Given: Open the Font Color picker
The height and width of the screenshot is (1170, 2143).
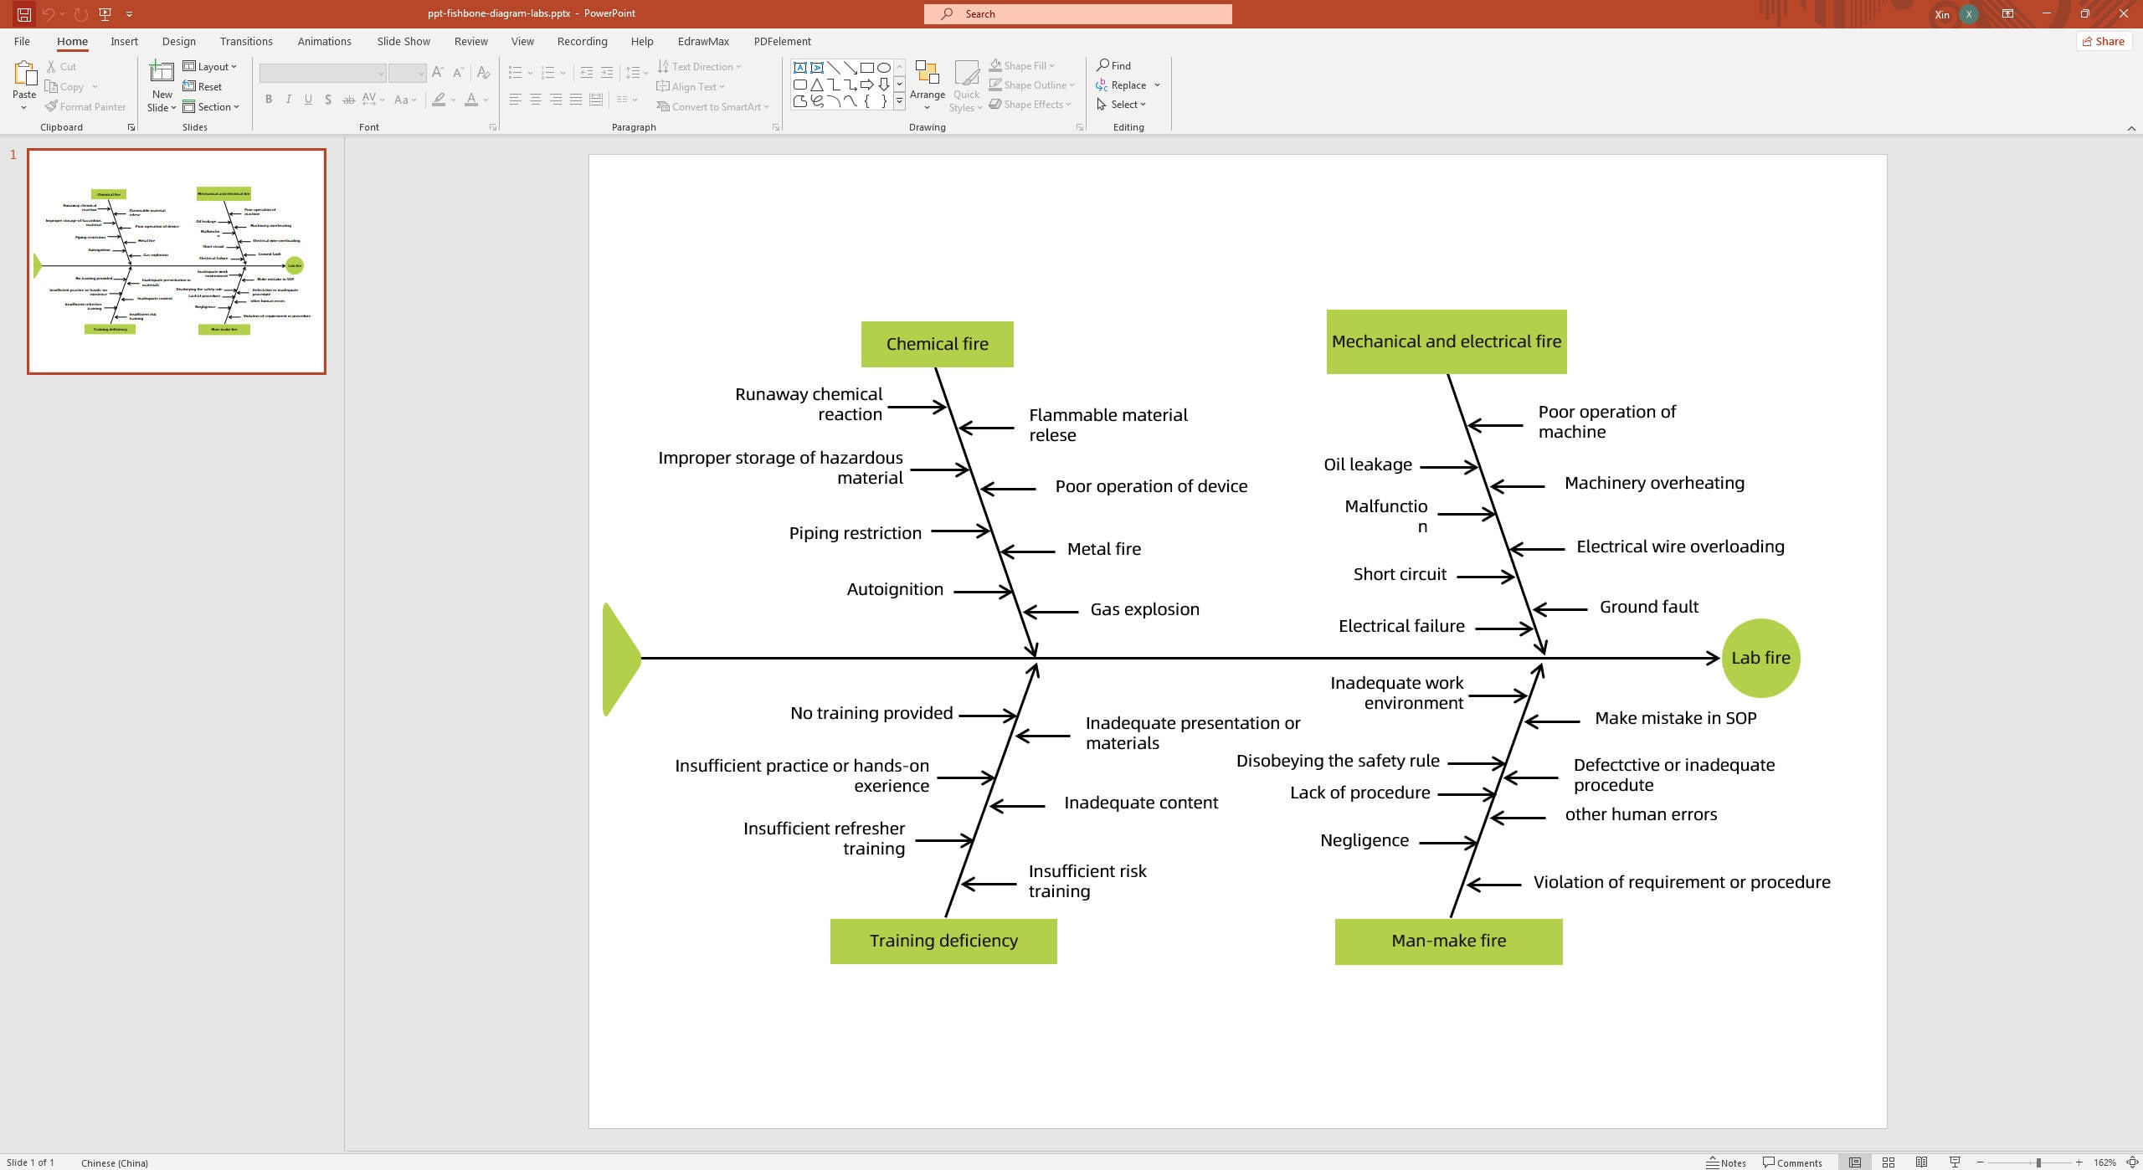Looking at the screenshot, I should pyautogui.click(x=470, y=100).
